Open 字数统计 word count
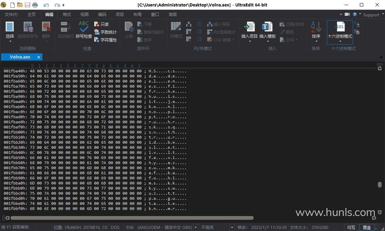This screenshot has width=385, height=231. coord(106,32)
